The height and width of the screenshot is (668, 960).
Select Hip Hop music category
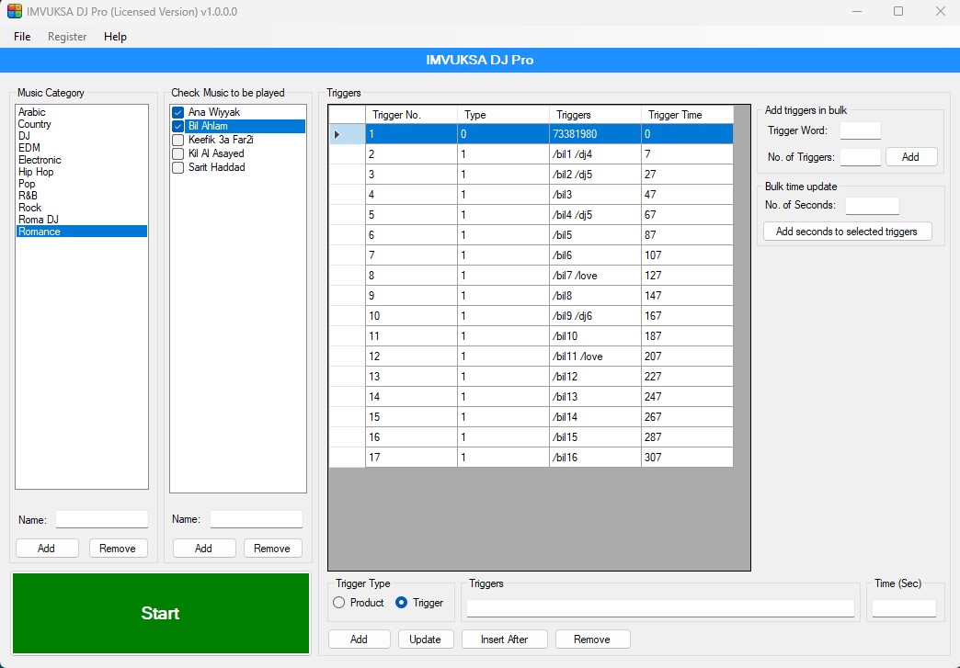(36, 172)
